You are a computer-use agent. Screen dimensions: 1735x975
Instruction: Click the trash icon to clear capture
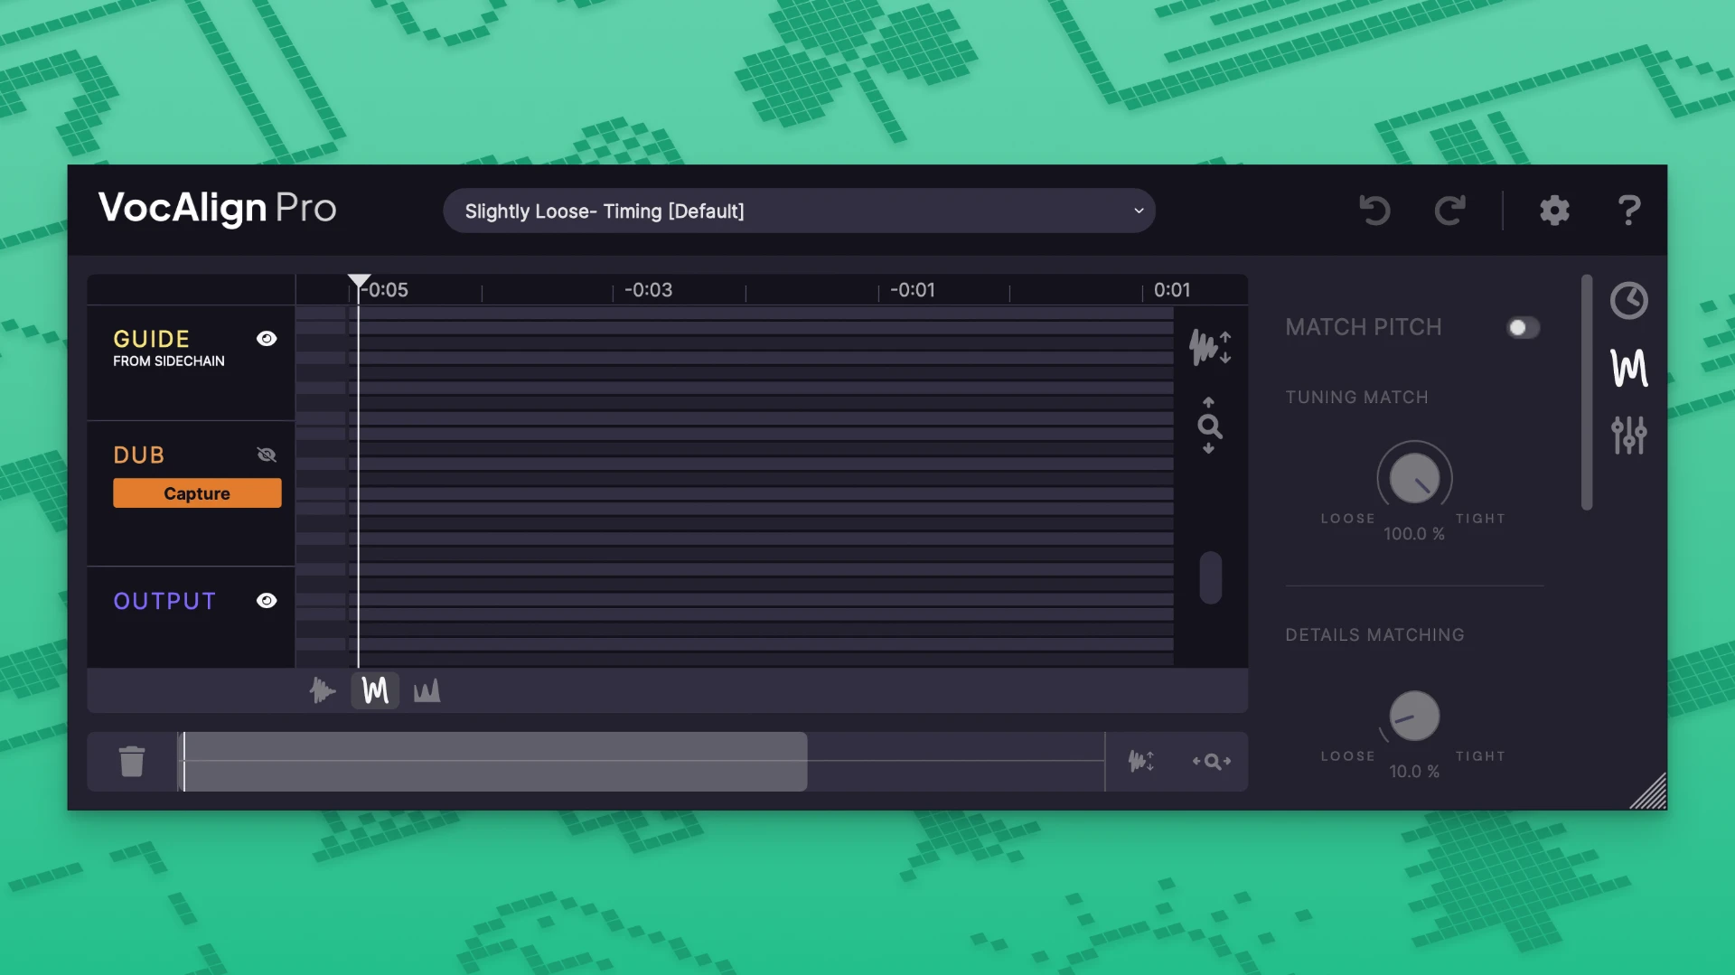pos(132,762)
